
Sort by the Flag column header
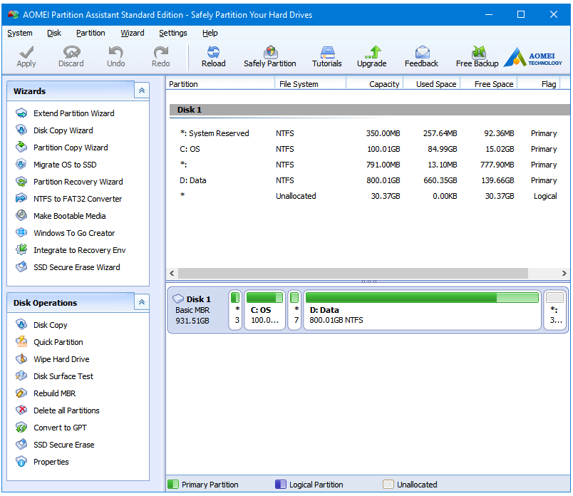(539, 84)
